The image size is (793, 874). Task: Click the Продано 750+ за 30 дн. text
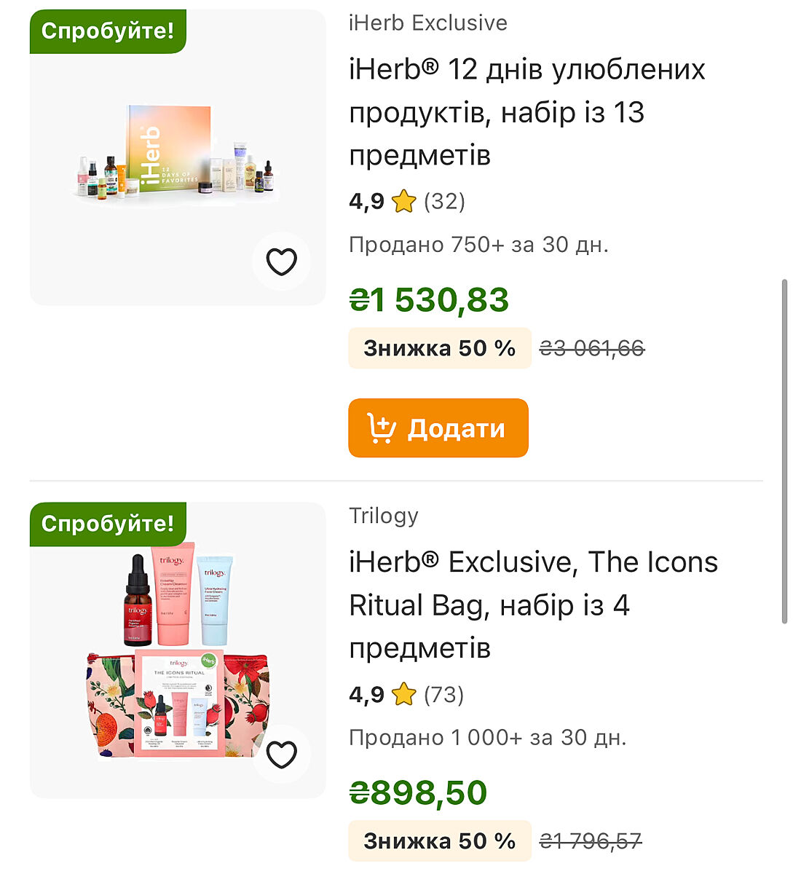tap(478, 245)
